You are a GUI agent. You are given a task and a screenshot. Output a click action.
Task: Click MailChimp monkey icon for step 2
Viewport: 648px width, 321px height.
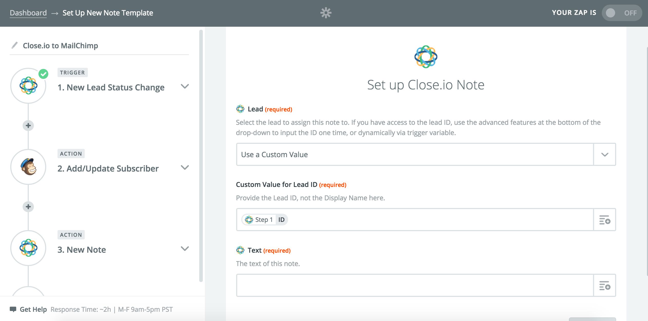28,167
